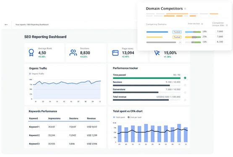Sort by Impressions column header
Viewport: 233px width, 157px height.
point(55,118)
